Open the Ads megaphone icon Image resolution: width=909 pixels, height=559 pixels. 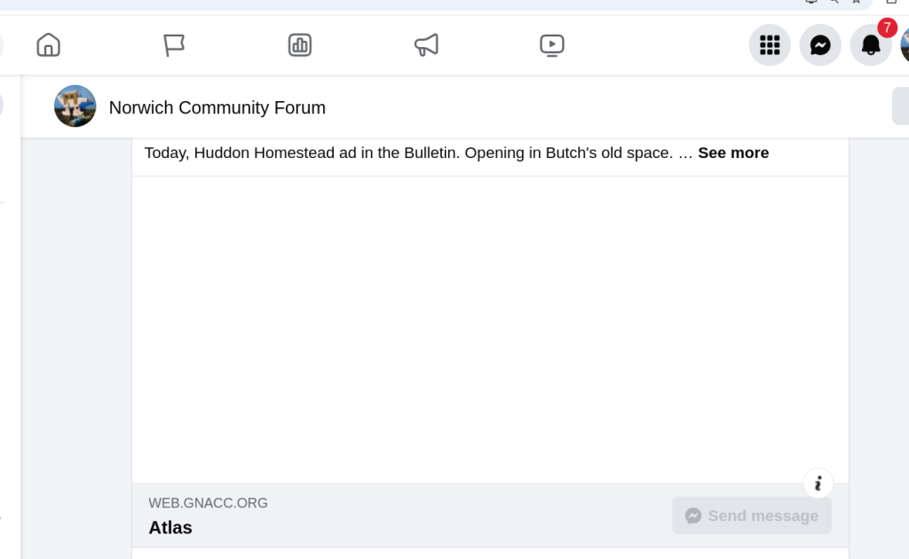pos(426,45)
